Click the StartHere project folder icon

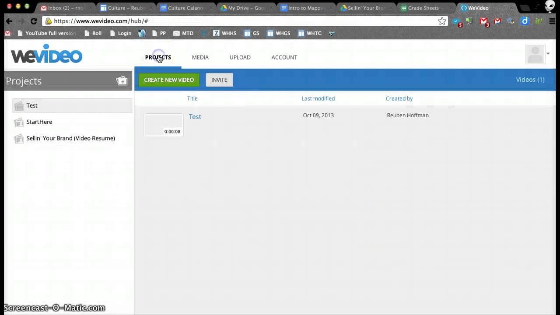[x=19, y=122]
